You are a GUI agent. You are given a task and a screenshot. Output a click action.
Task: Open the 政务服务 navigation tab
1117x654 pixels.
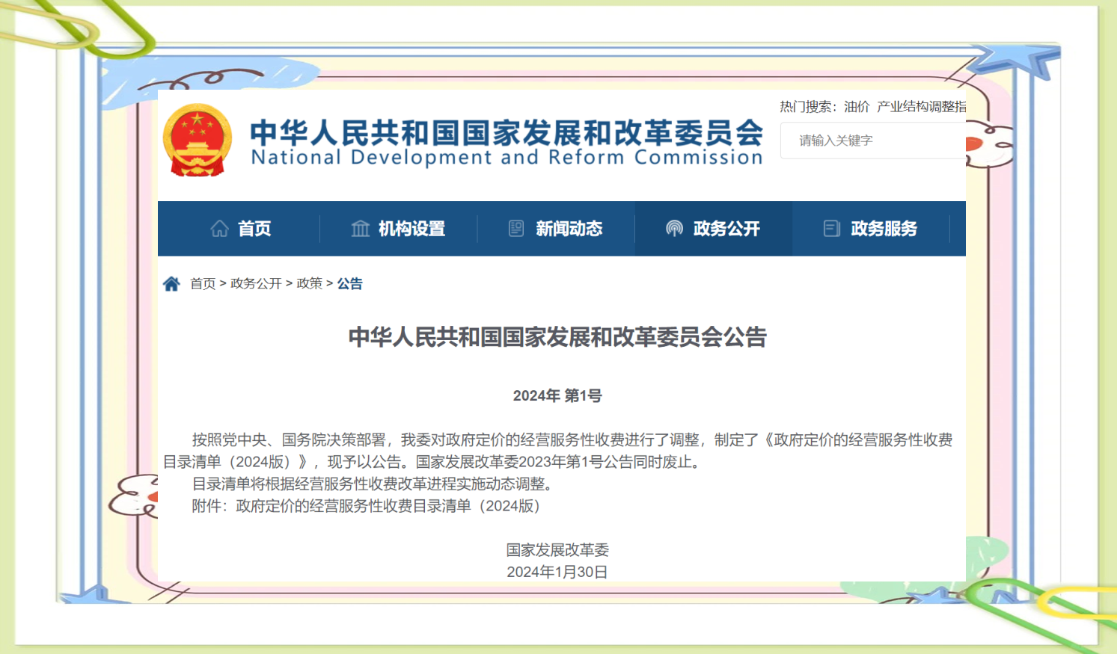[871, 229]
